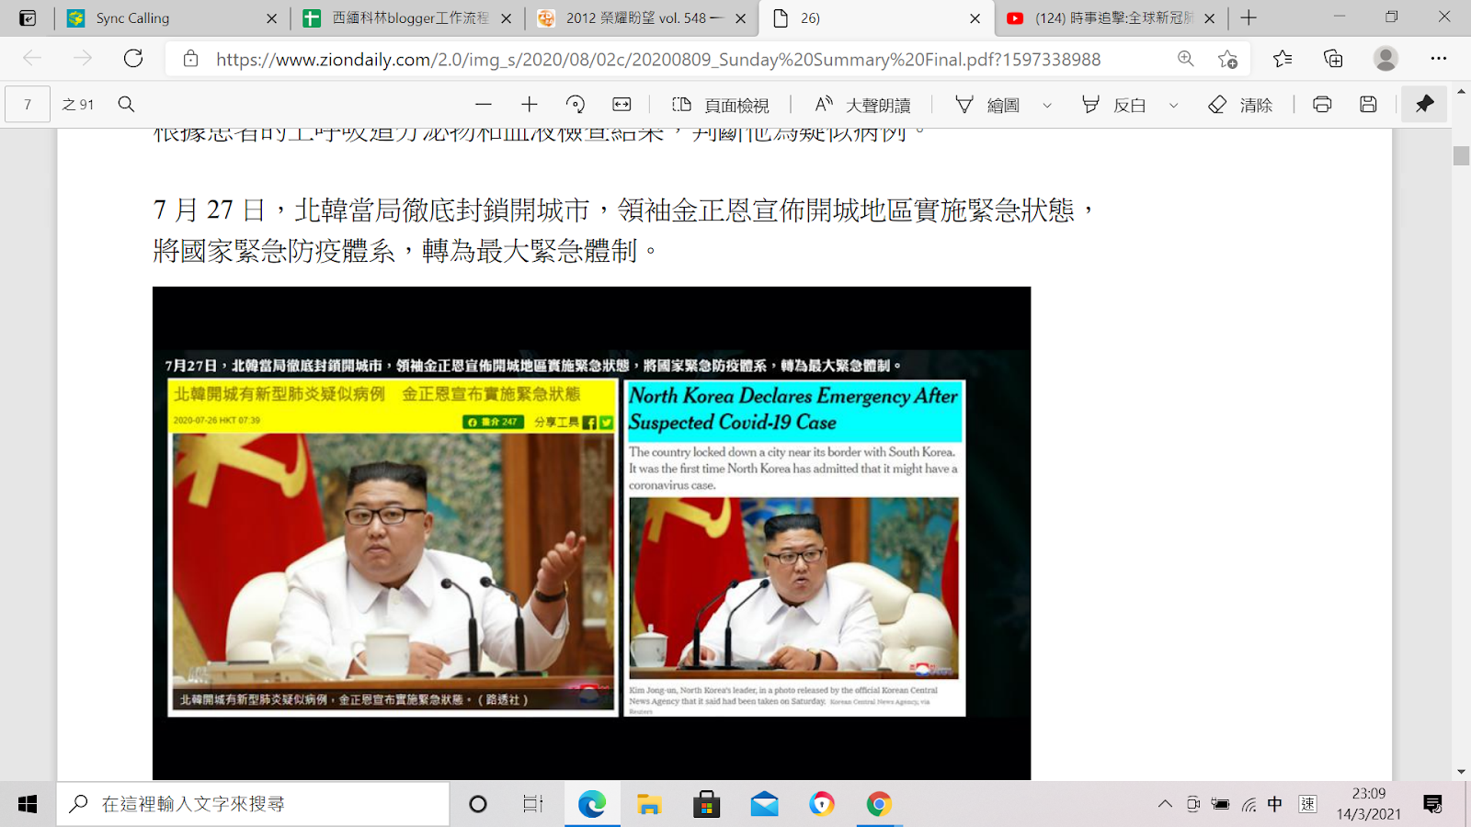Open the Settings and more menu

tap(1439, 59)
